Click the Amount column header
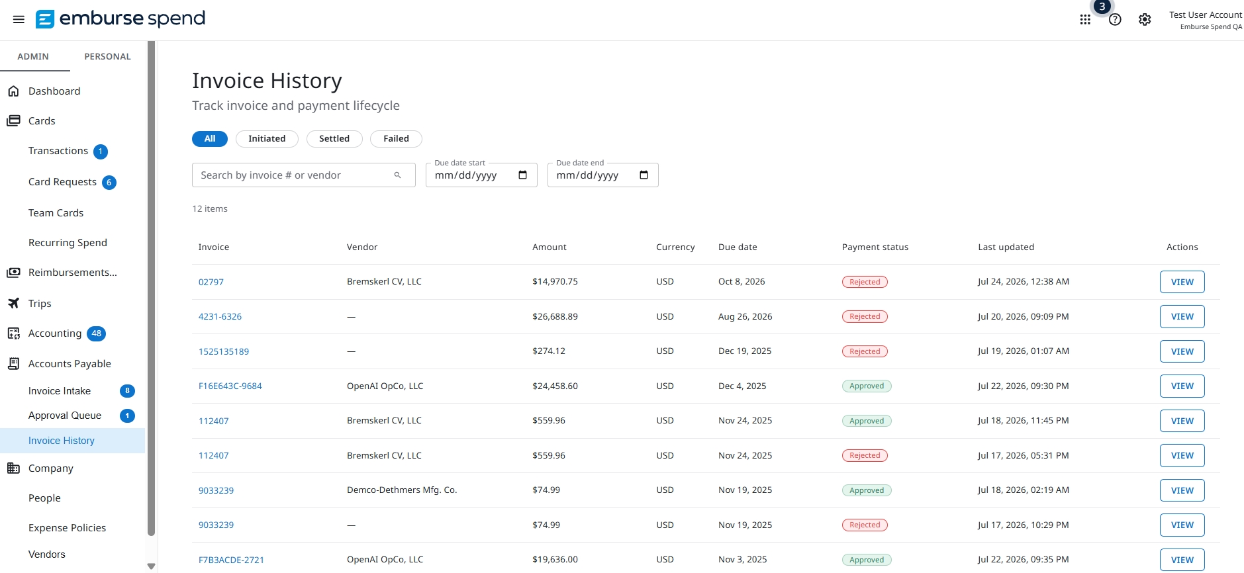This screenshot has width=1244, height=573. (x=550, y=247)
